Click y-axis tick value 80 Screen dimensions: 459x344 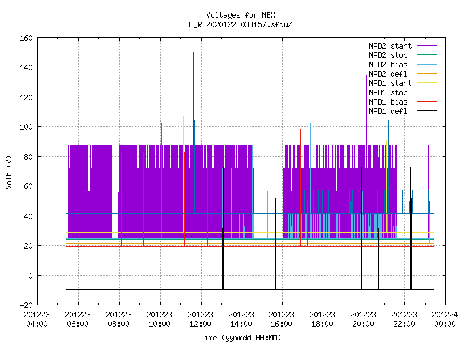28,157
